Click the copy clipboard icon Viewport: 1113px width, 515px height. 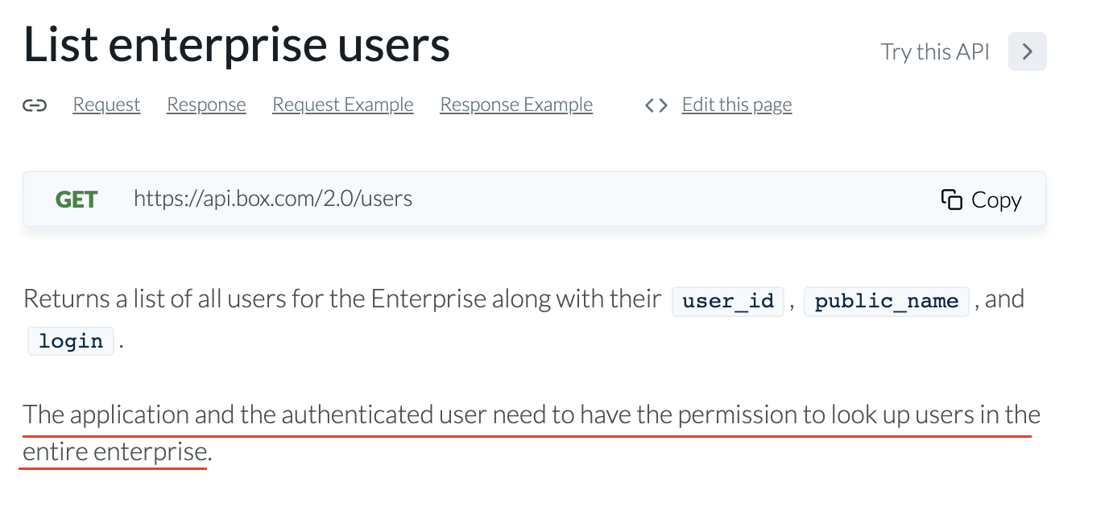(x=951, y=200)
